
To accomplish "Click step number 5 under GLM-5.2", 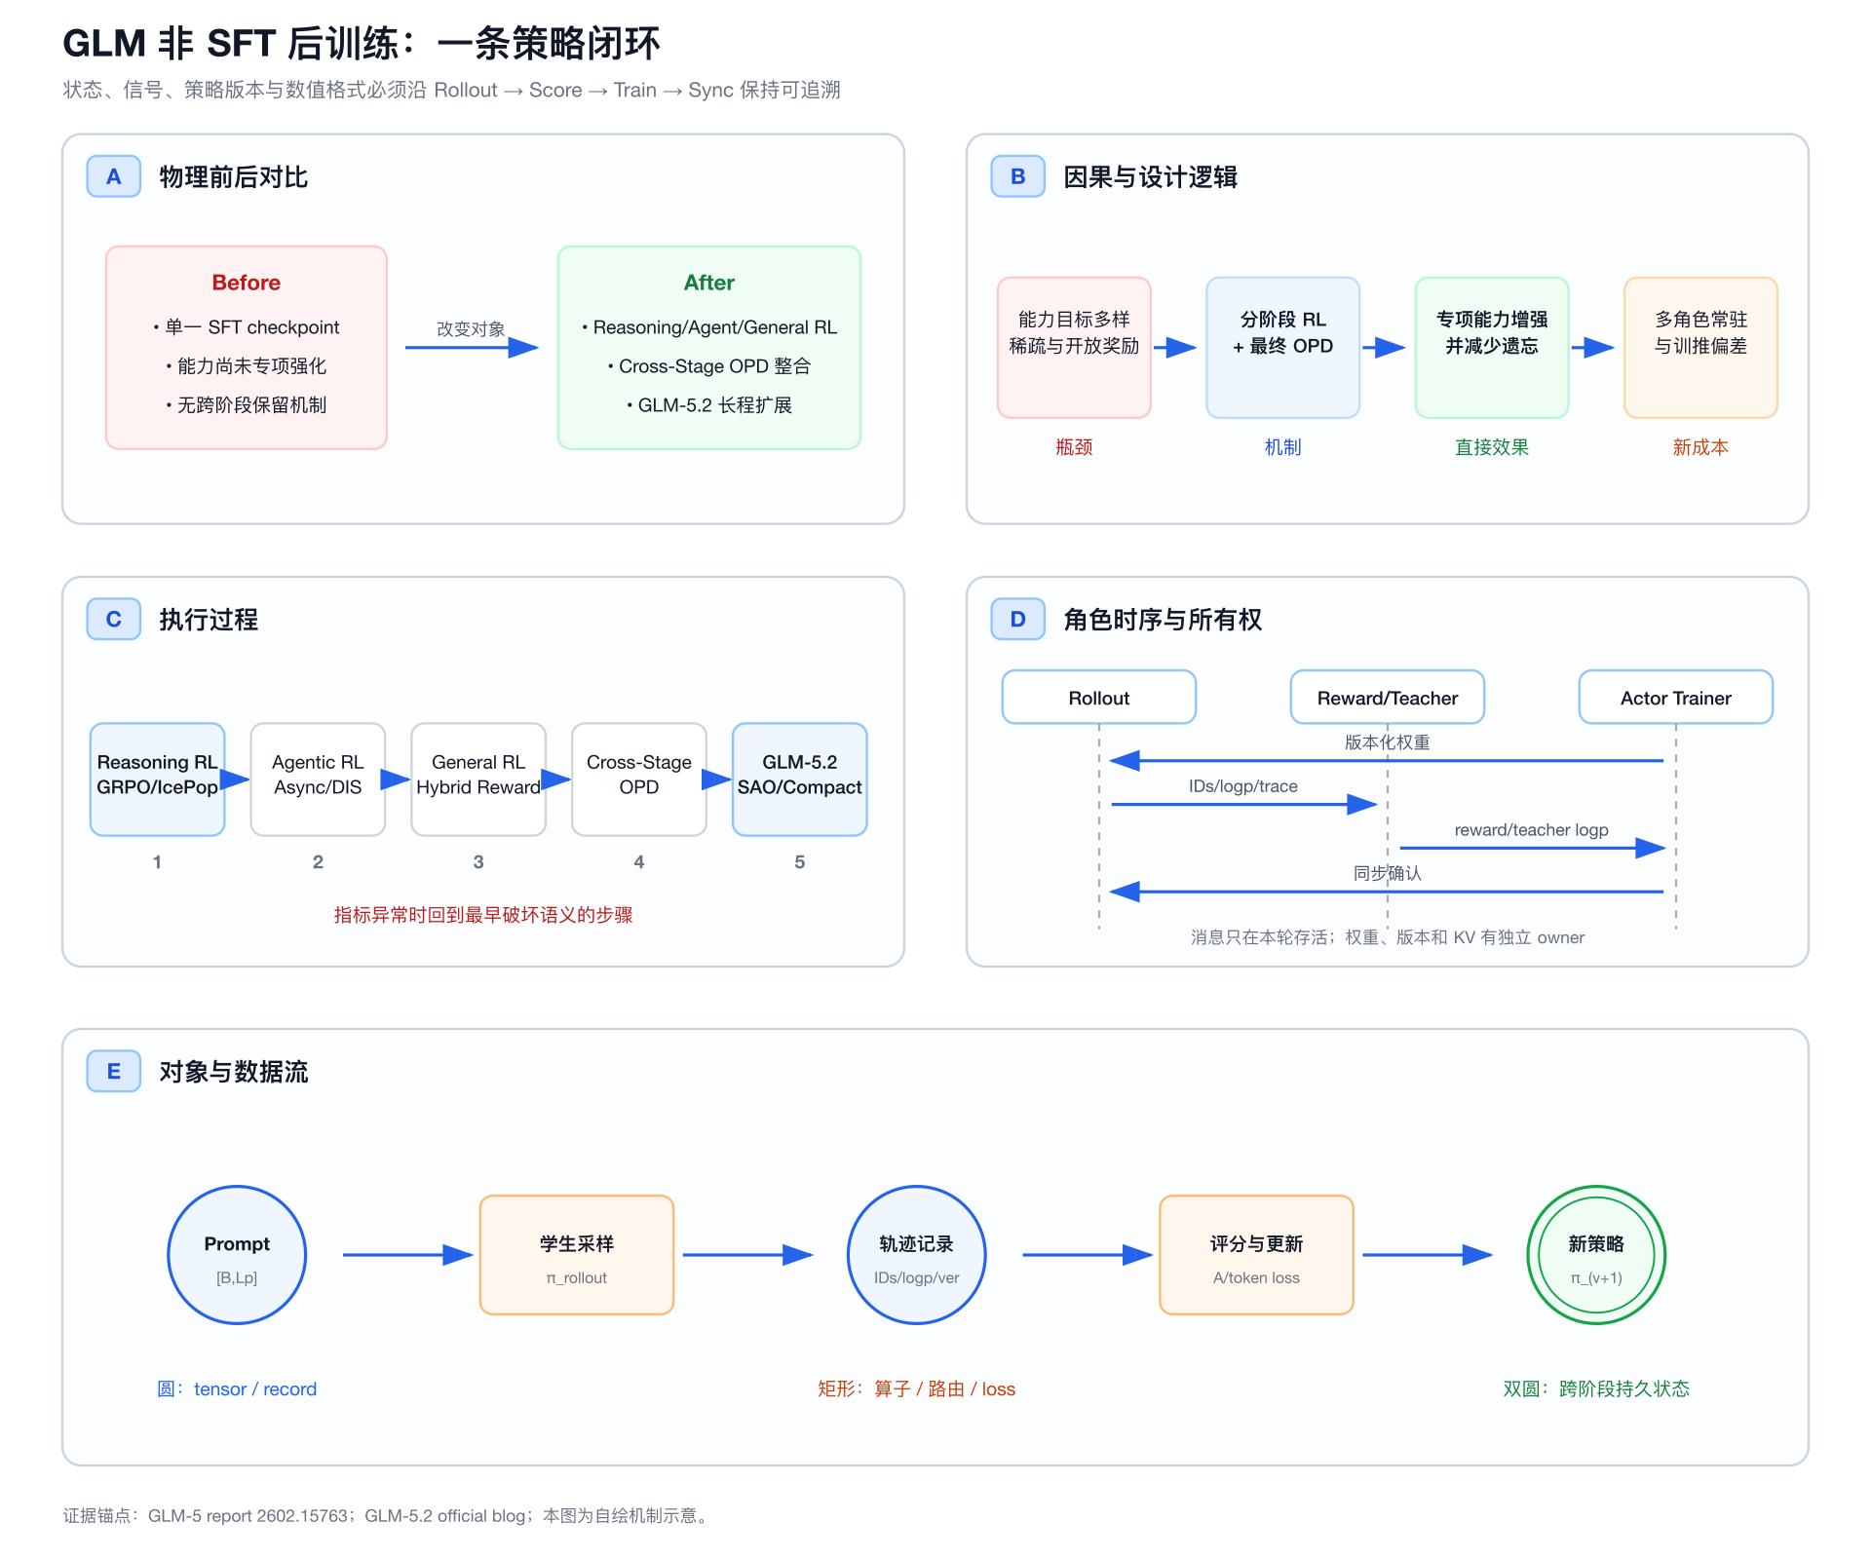I will click(800, 862).
